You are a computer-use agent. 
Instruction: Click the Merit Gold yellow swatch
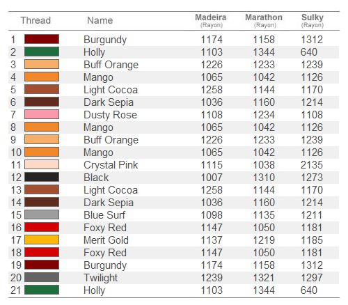coord(42,240)
